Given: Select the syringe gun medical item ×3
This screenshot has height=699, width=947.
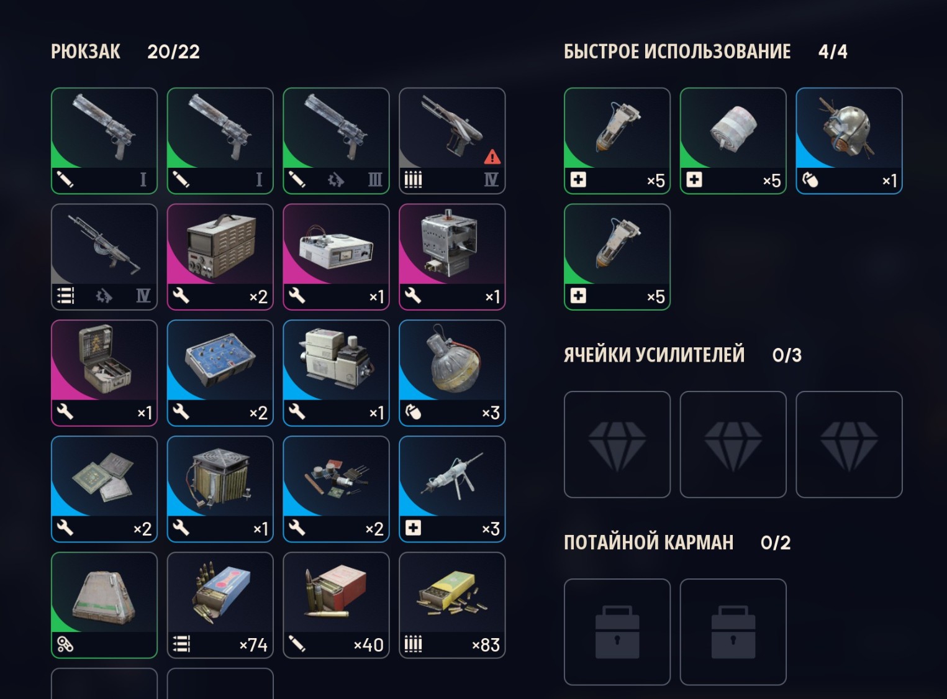Looking at the screenshot, I should [452, 489].
